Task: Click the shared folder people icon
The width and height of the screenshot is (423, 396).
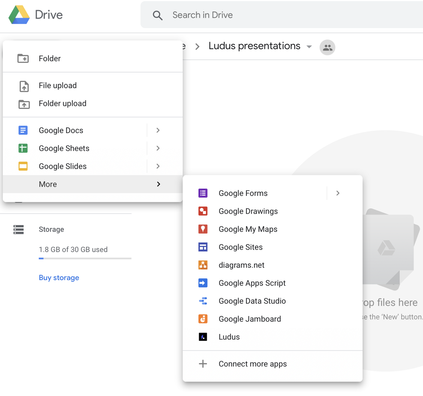Action: tap(327, 47)
